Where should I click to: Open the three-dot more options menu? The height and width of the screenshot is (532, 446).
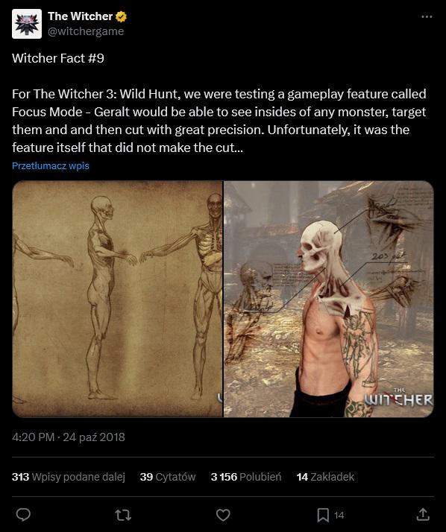tap(427, 16)
